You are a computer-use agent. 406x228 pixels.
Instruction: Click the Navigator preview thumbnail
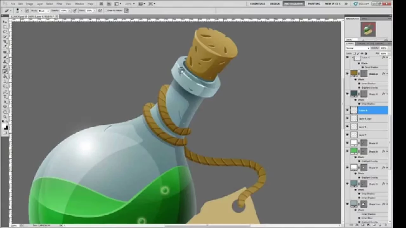click(x=368, y=29)
